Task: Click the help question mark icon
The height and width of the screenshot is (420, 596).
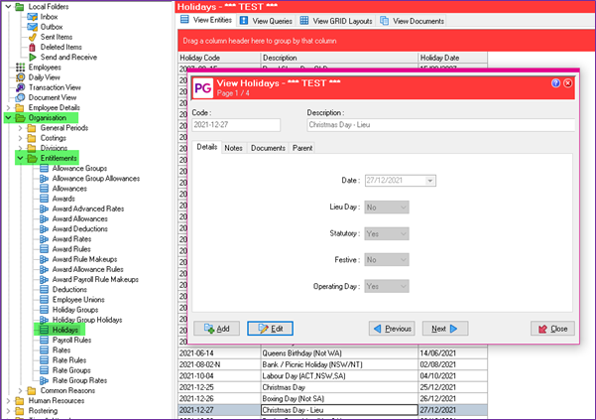Action: click(x=555, y=83)
